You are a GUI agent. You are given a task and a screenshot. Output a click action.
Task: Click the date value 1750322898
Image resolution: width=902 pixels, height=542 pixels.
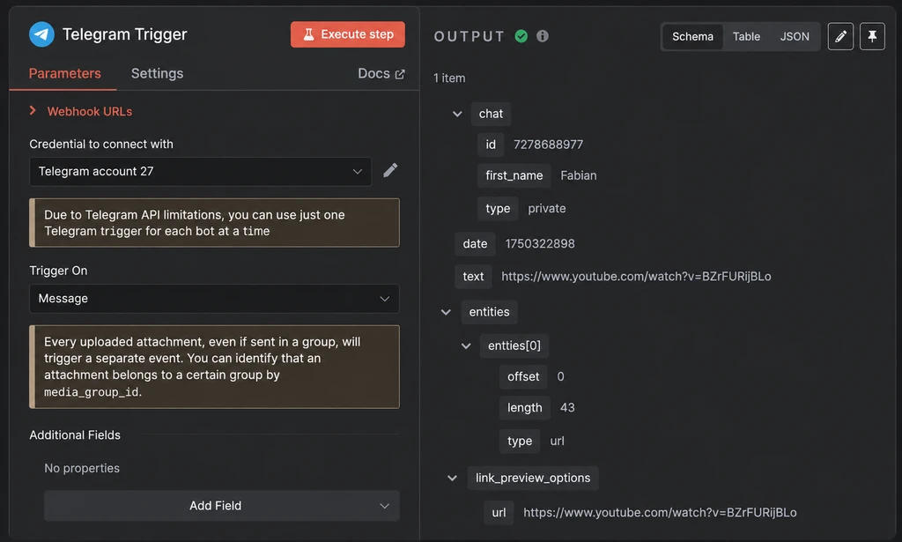(540, 244)
